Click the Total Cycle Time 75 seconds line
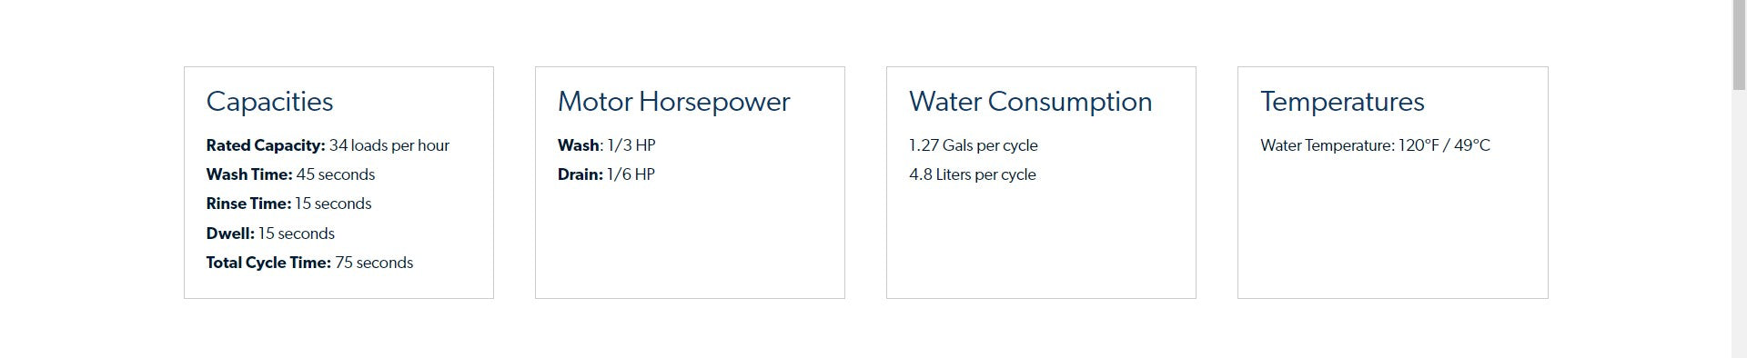Viewport: 1747px width, 358px height. (309, 263)
